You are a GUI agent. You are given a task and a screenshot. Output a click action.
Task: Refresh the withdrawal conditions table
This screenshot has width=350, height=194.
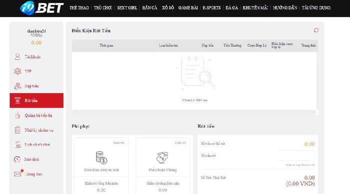(x=316, y=30)
